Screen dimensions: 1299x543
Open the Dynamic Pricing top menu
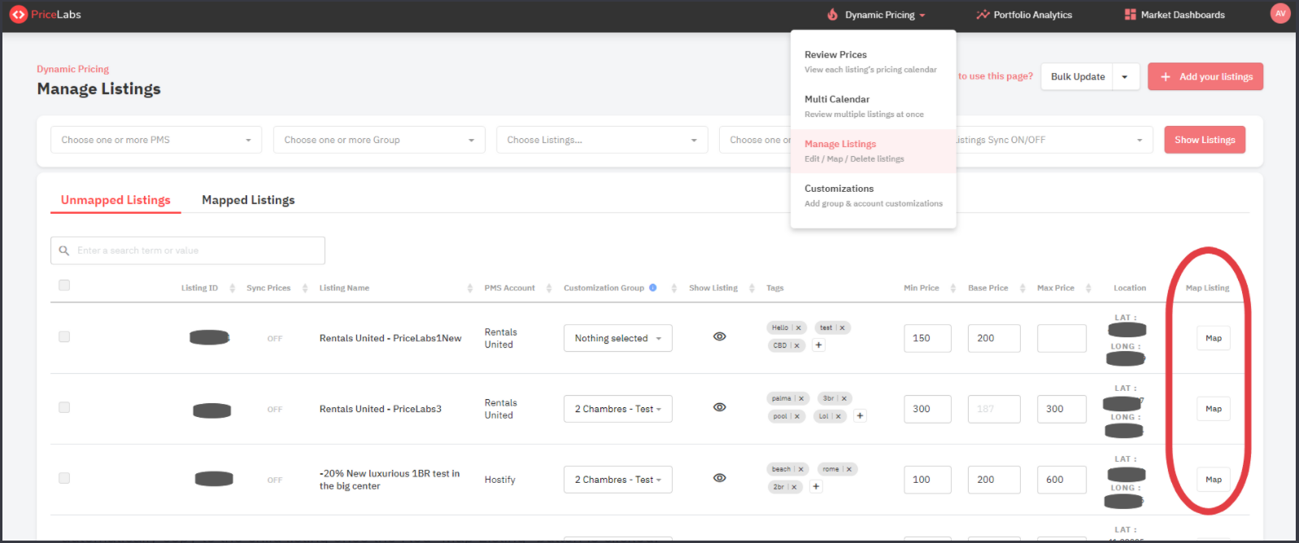877,15
